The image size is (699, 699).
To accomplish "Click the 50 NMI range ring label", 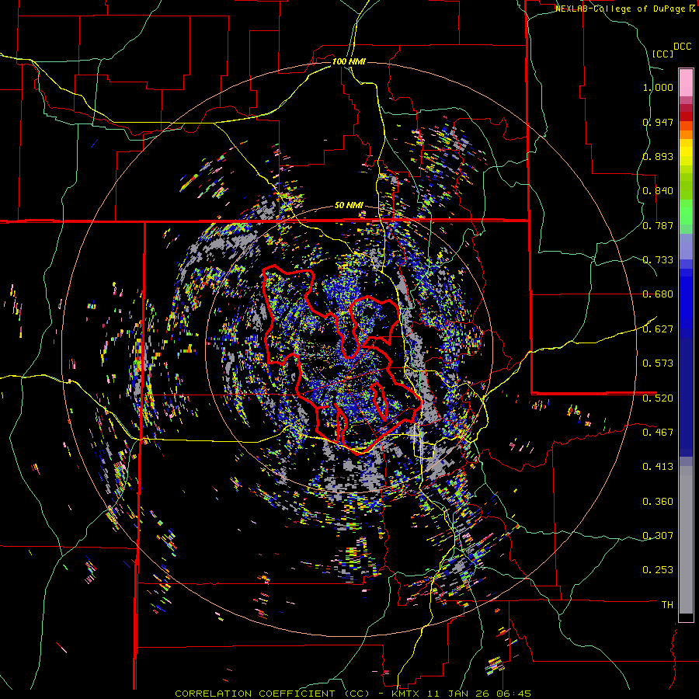I will pyautogui.click(x=349, y=206).
